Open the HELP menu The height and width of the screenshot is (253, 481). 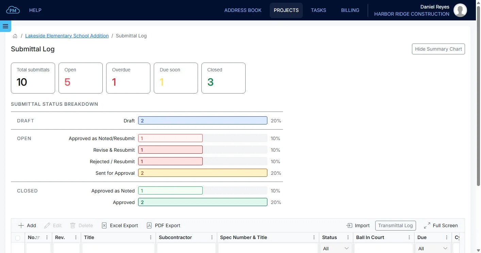pos(35,10)
